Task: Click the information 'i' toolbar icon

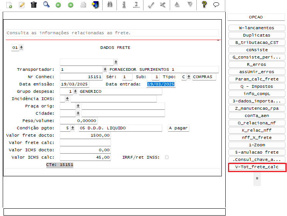Action: (x=124, y=5)
